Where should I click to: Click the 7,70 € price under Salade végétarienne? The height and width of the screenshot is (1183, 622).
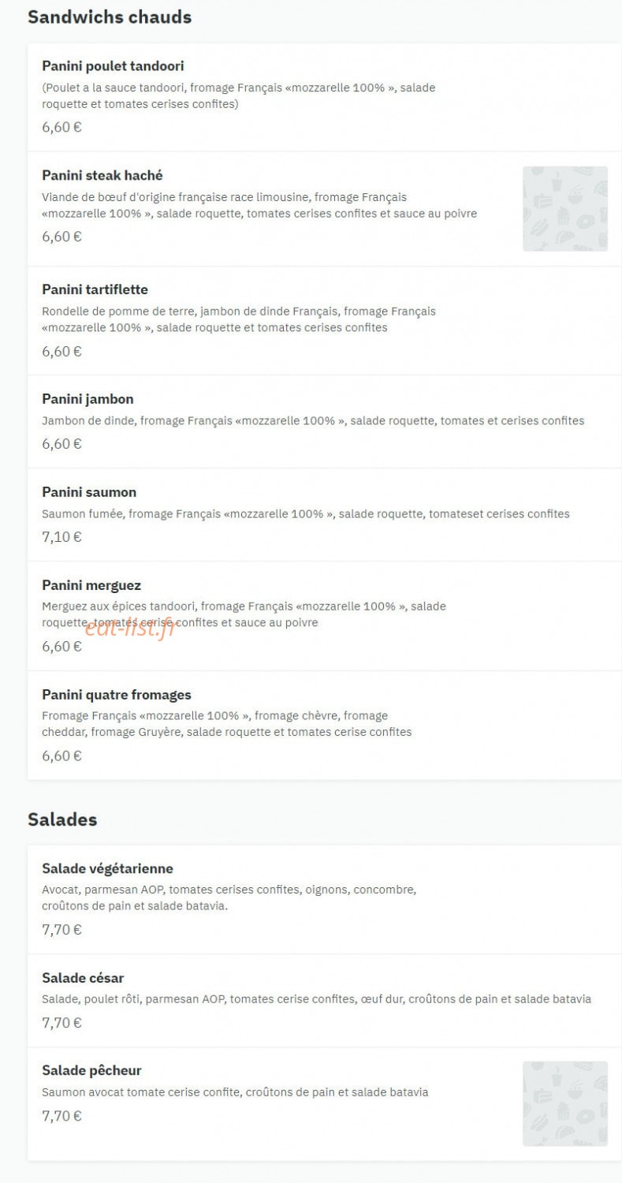tap(61, 930)
